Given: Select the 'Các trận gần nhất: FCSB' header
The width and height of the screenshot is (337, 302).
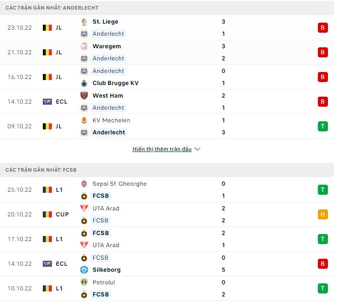Looking at the screenshot, I should tap(41, 170).
